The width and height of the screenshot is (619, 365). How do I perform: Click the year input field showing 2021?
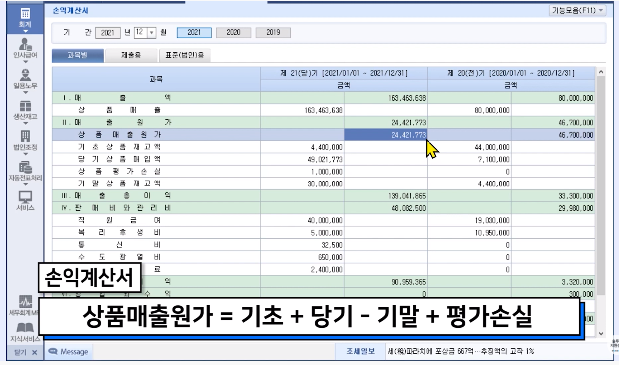(x=107, y=33)
